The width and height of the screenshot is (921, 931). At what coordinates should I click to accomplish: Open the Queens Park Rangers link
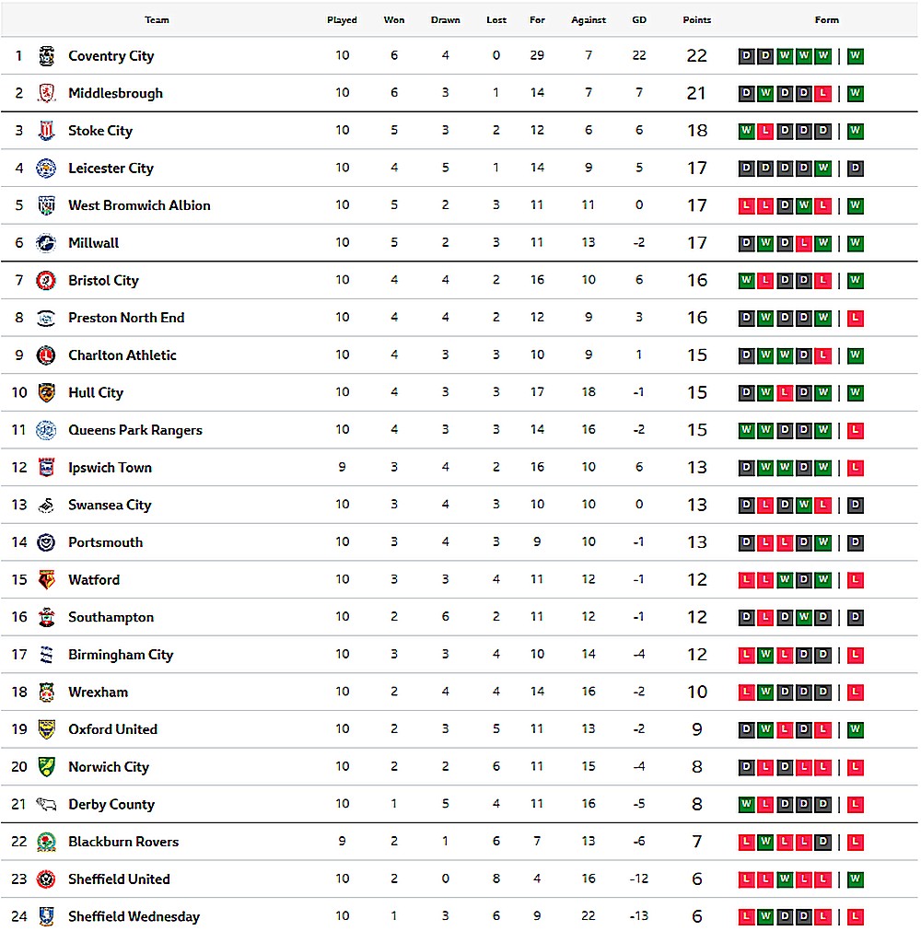click(x=134, y=430)
